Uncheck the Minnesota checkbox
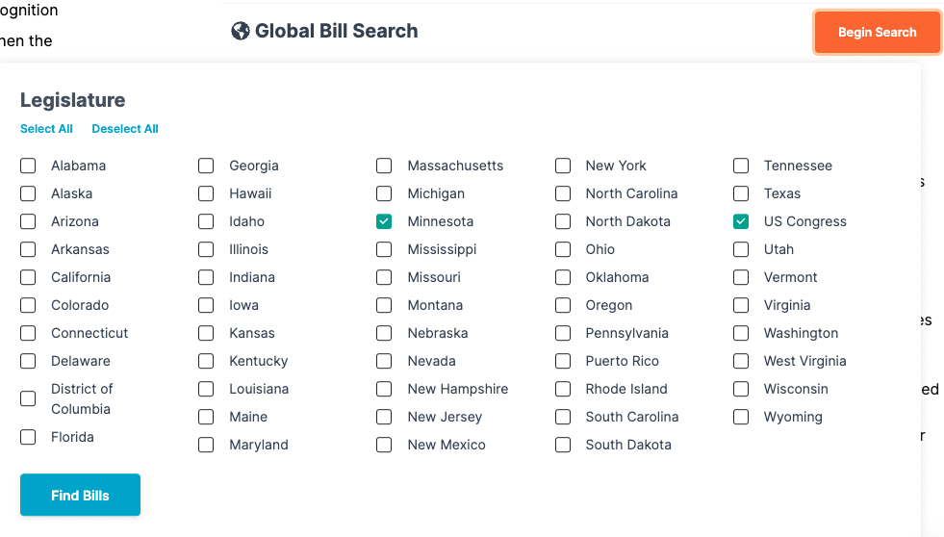This screenshot has height=537, width=944. pyautogui.click(x=384, y=221)
